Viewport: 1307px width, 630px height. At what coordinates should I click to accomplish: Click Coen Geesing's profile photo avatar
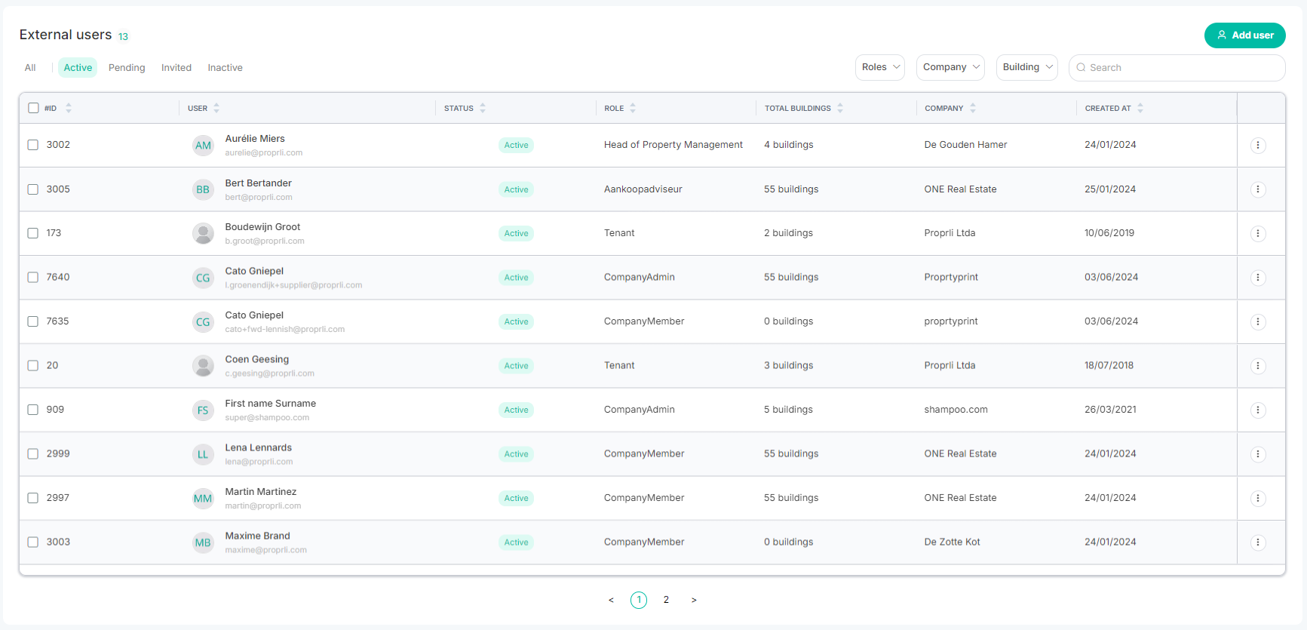(x=203, y=366)
